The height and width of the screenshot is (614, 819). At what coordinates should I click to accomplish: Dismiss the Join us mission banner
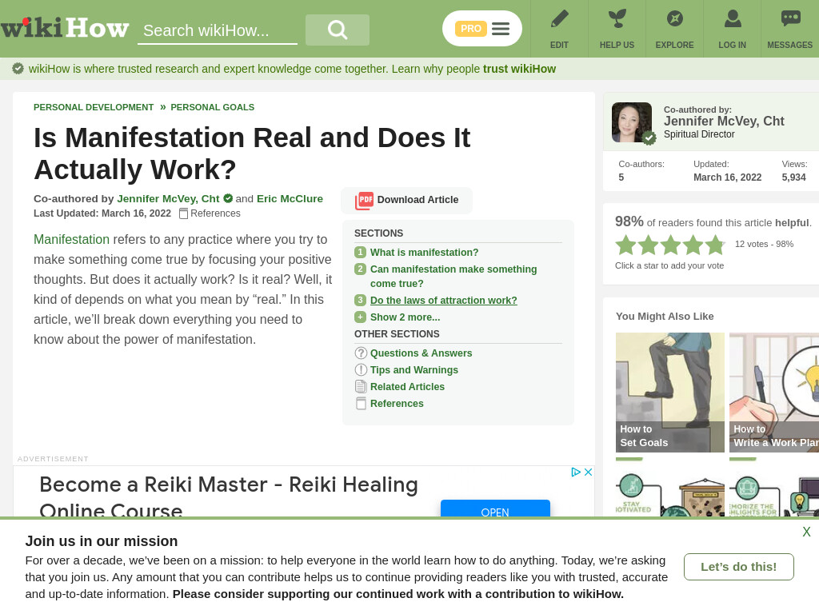pyautogui.click(x=806, y=532)
